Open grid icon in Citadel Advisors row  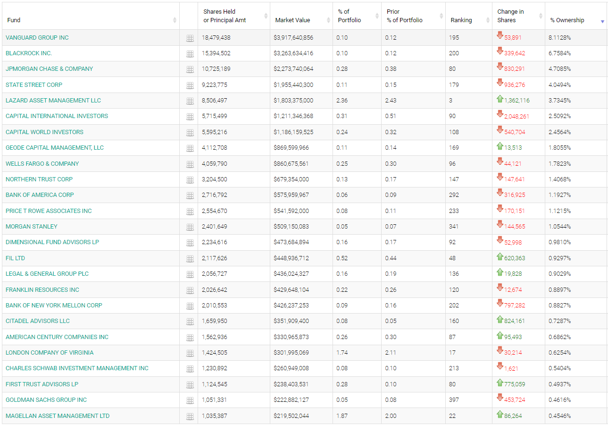[190, 322]
